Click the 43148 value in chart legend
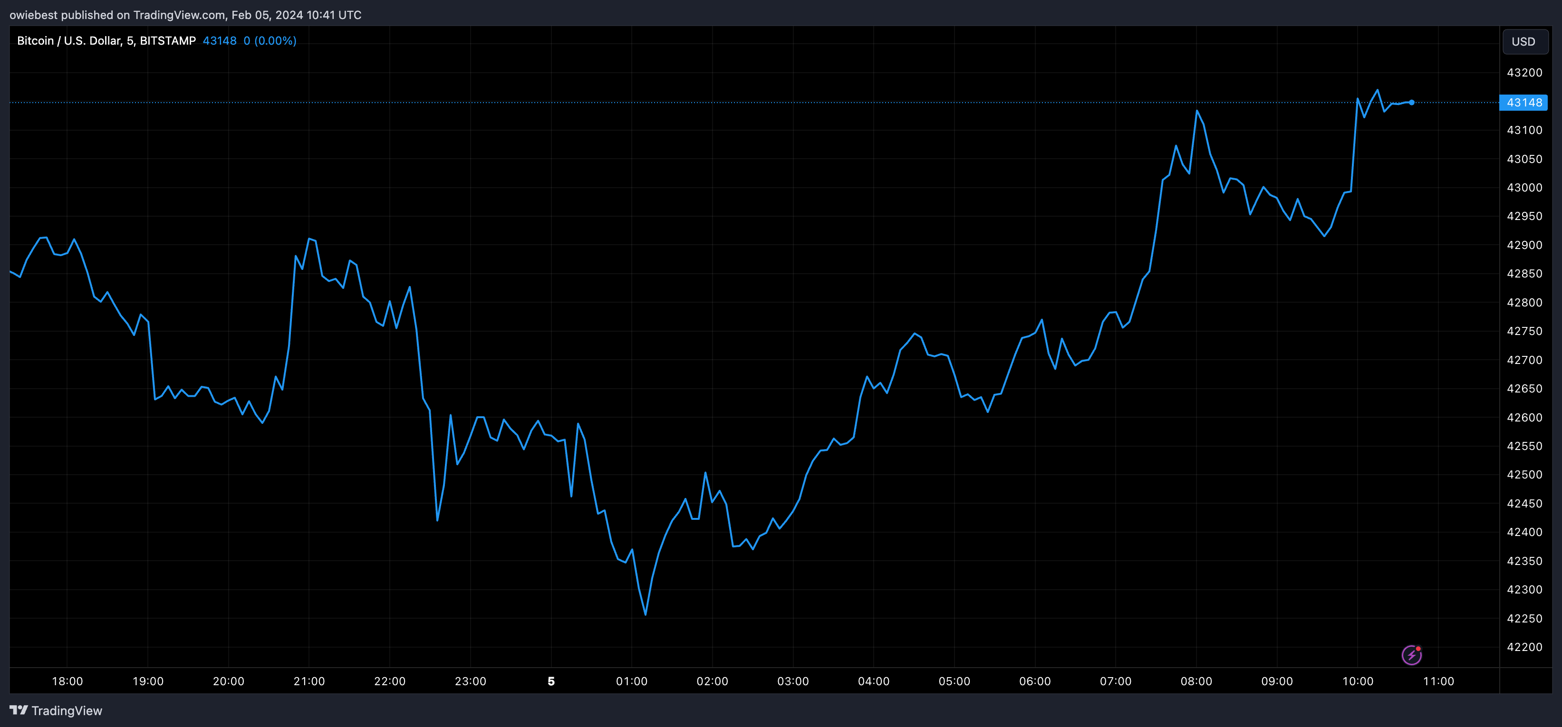The image size is (1562, 727). point(220,40)
